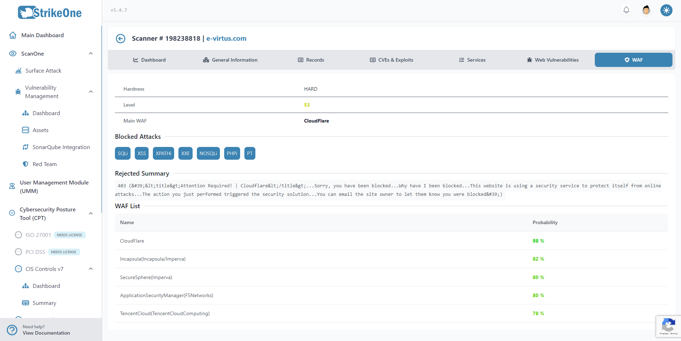Screen dimensions: 681x341
Task: Click the XPATHi blocked attack badge
Action: pos(164,153)
